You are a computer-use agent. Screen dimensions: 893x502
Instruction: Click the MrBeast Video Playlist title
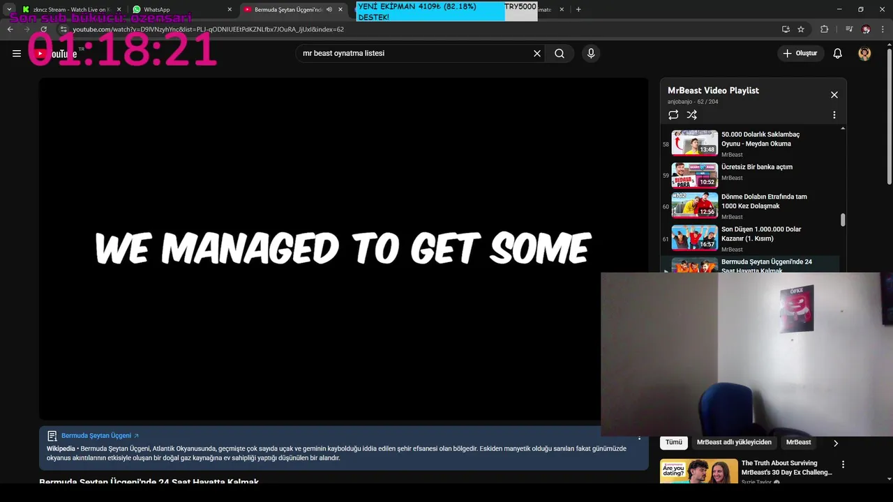pyautogui.click(x=713, y=91)
